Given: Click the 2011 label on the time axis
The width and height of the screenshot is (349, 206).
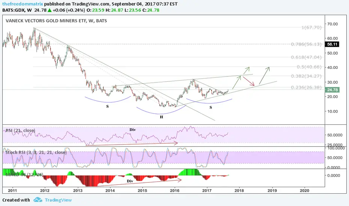Looking at the screenshot, I should pos(12,190).
